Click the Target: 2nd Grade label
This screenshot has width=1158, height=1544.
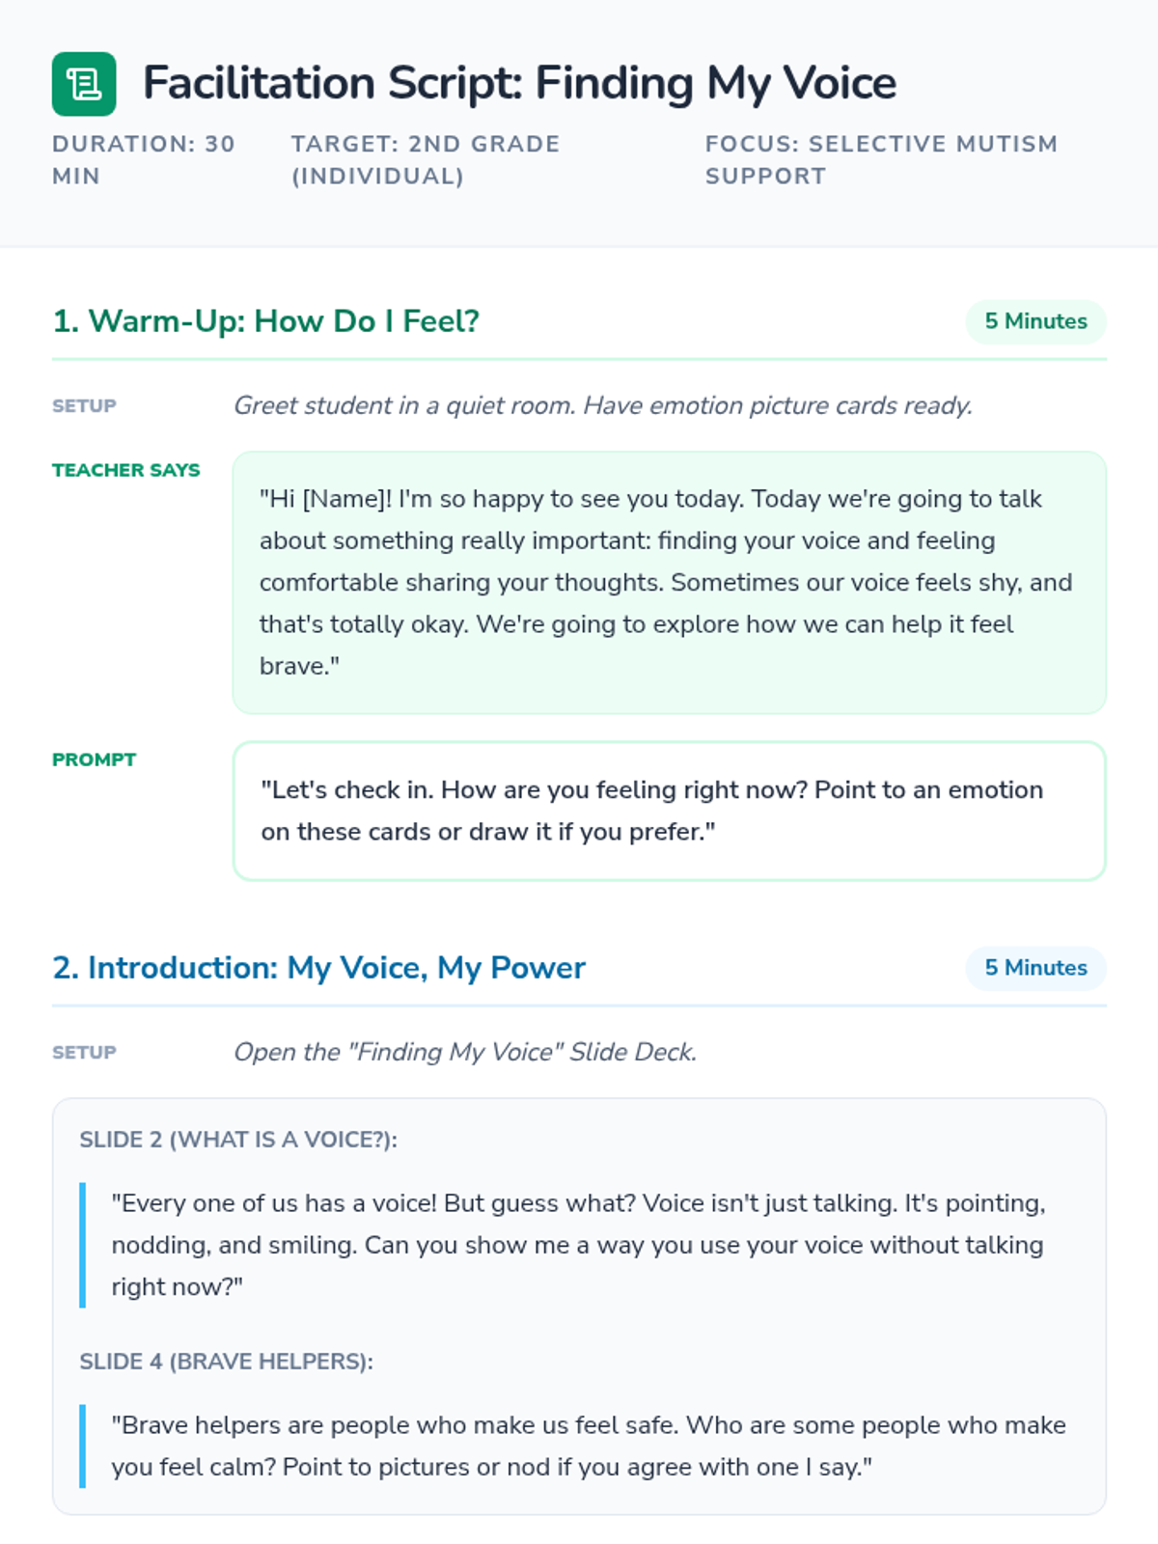tap(426, 160)
